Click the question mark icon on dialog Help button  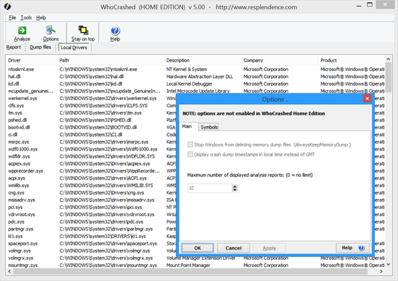(x=362, y=248)
